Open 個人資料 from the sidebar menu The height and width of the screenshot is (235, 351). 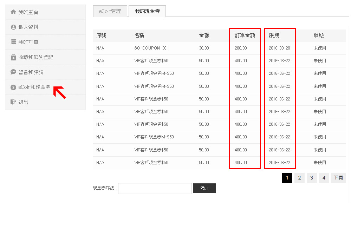pyautogui.click(x=28, y=27)
